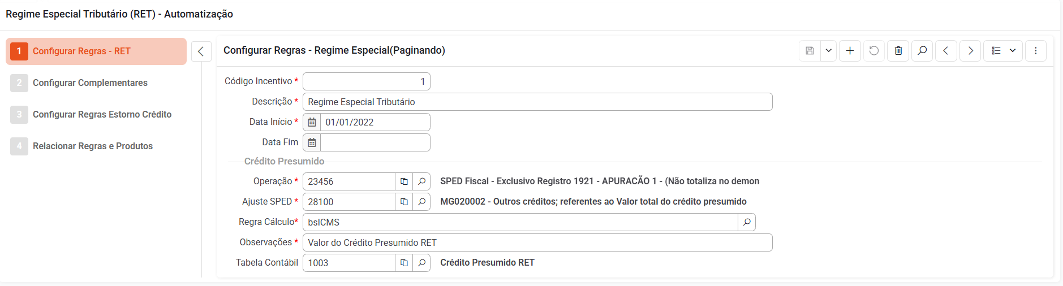Add a new record with plus icon
This screenshot has height=286, width=1063.
850,51
